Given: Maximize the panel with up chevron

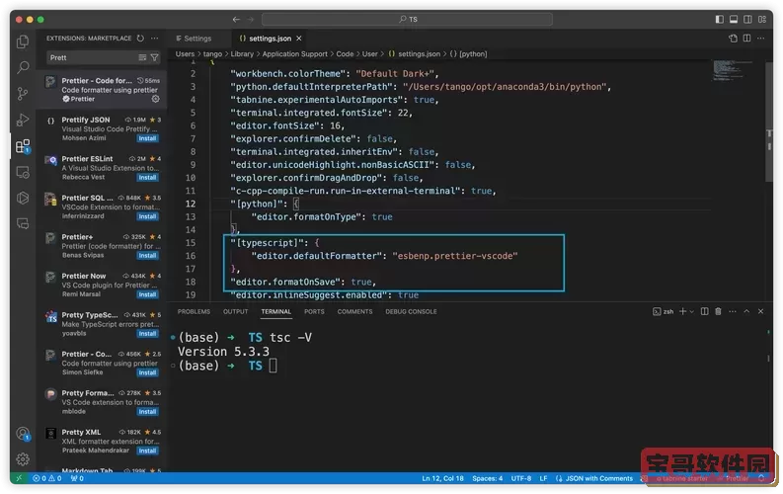Looking at the screenshot, I should point(746,311).
